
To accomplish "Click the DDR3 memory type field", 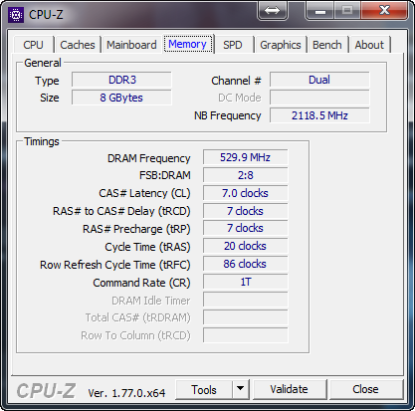I will [121, 80].
